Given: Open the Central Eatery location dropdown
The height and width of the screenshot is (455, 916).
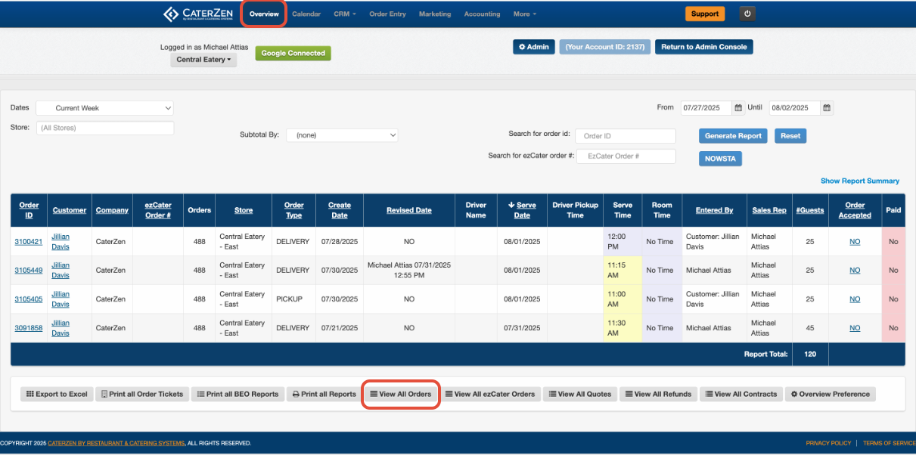Looking at the screenshot, I should [x=203, y=60].
